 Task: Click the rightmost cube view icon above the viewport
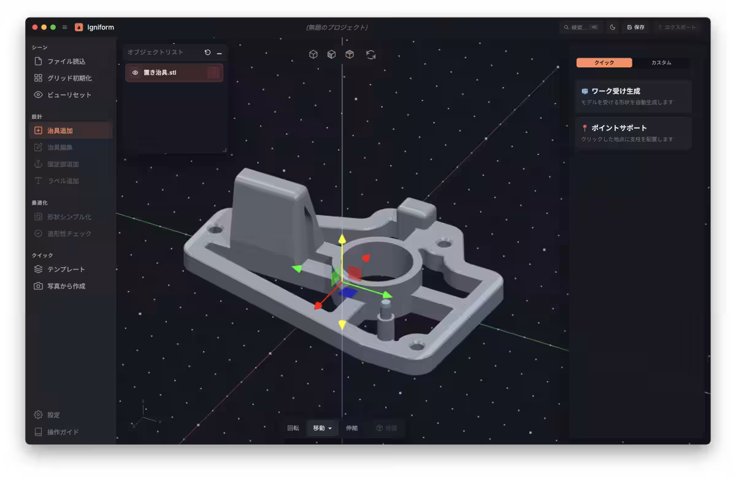(350, 55)
